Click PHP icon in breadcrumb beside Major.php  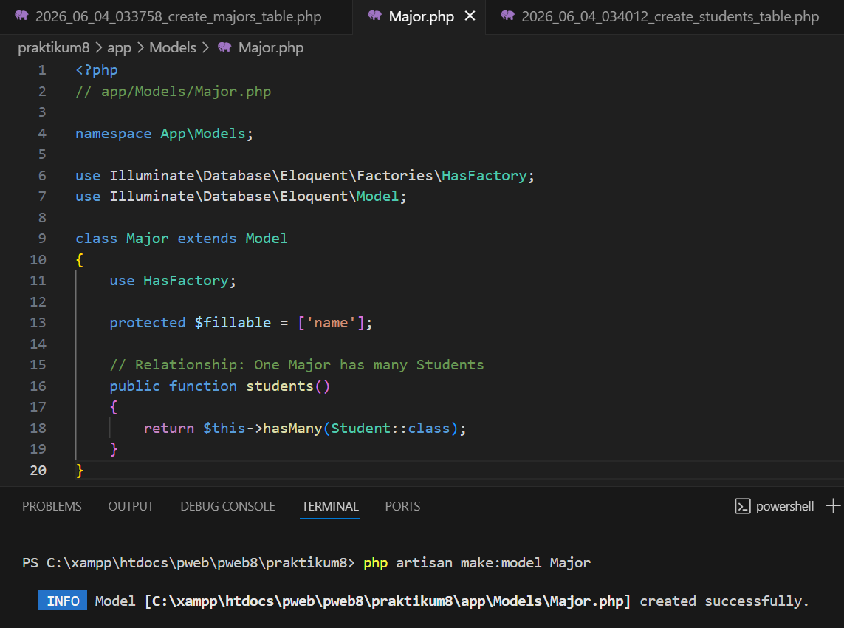pyautogui.click(x=224, y=47)
